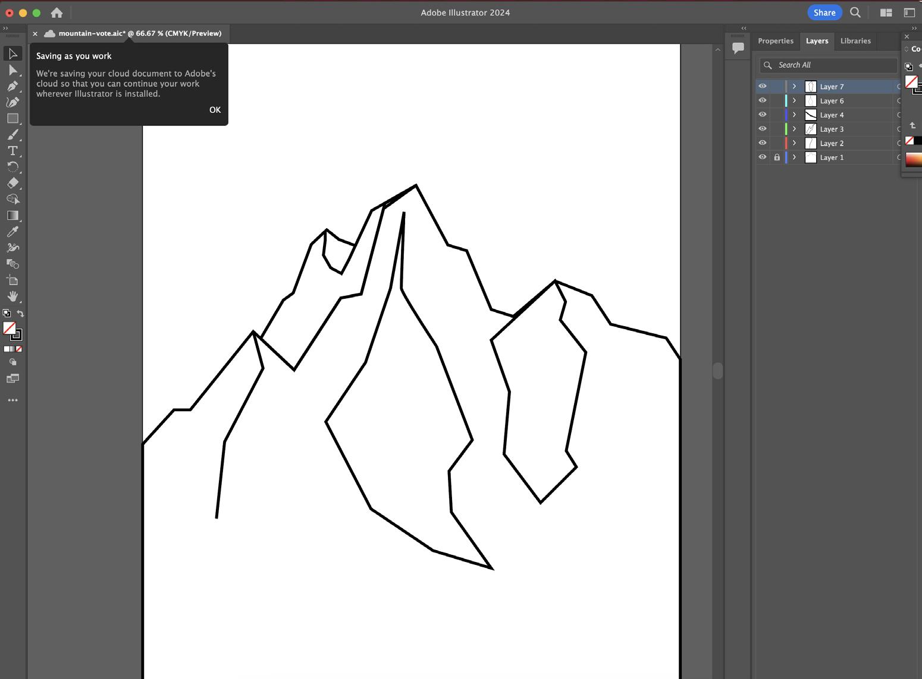Select the Rectangle tool

click(x=12, y=119)
